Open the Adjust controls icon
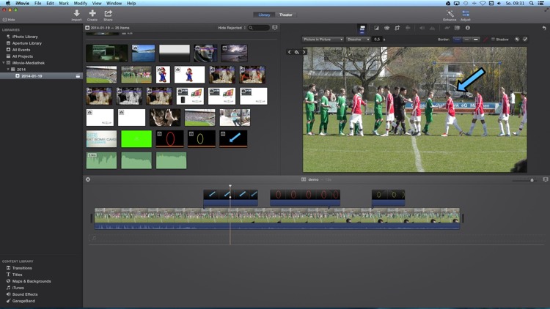Viewport: 550px width, 309px height. 466,14
